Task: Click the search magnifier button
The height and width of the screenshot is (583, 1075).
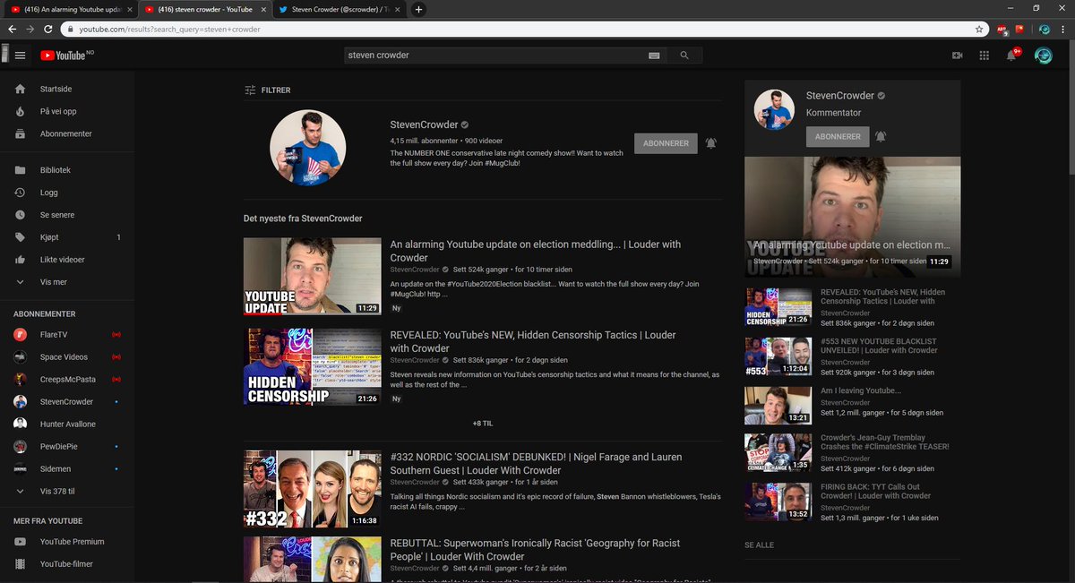Action: [x=684, y=56]
